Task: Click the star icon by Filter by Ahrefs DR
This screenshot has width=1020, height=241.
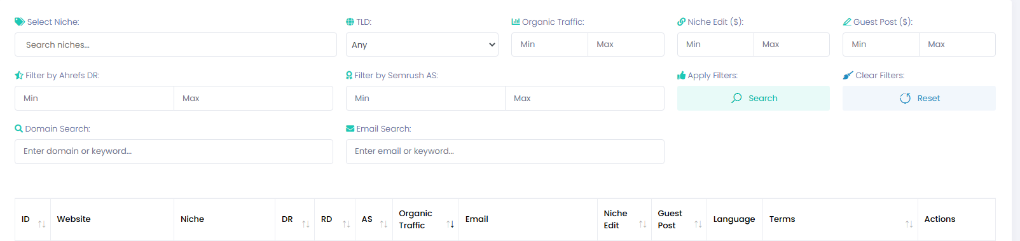Action: click(x=19, y=75)
